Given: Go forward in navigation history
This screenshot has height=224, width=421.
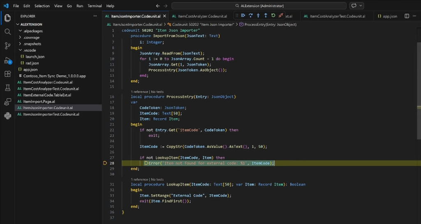Looking at the screenshot, I should click(x=165, y=6).
